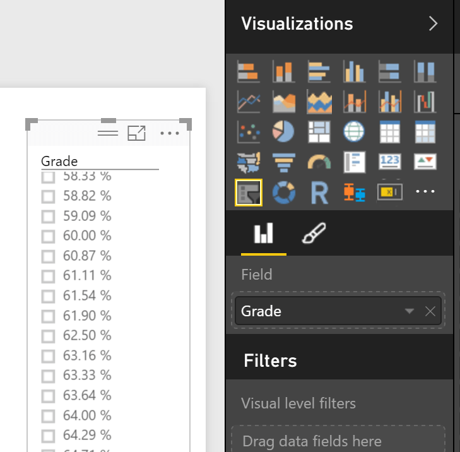Image resolution: width=460 pixels, height=452 pixels.
Task: Check the 60.00 % grade checkbox
Action: pos(48,236)
